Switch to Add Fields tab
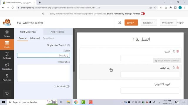The image size is (188, 105). (58, 32)
